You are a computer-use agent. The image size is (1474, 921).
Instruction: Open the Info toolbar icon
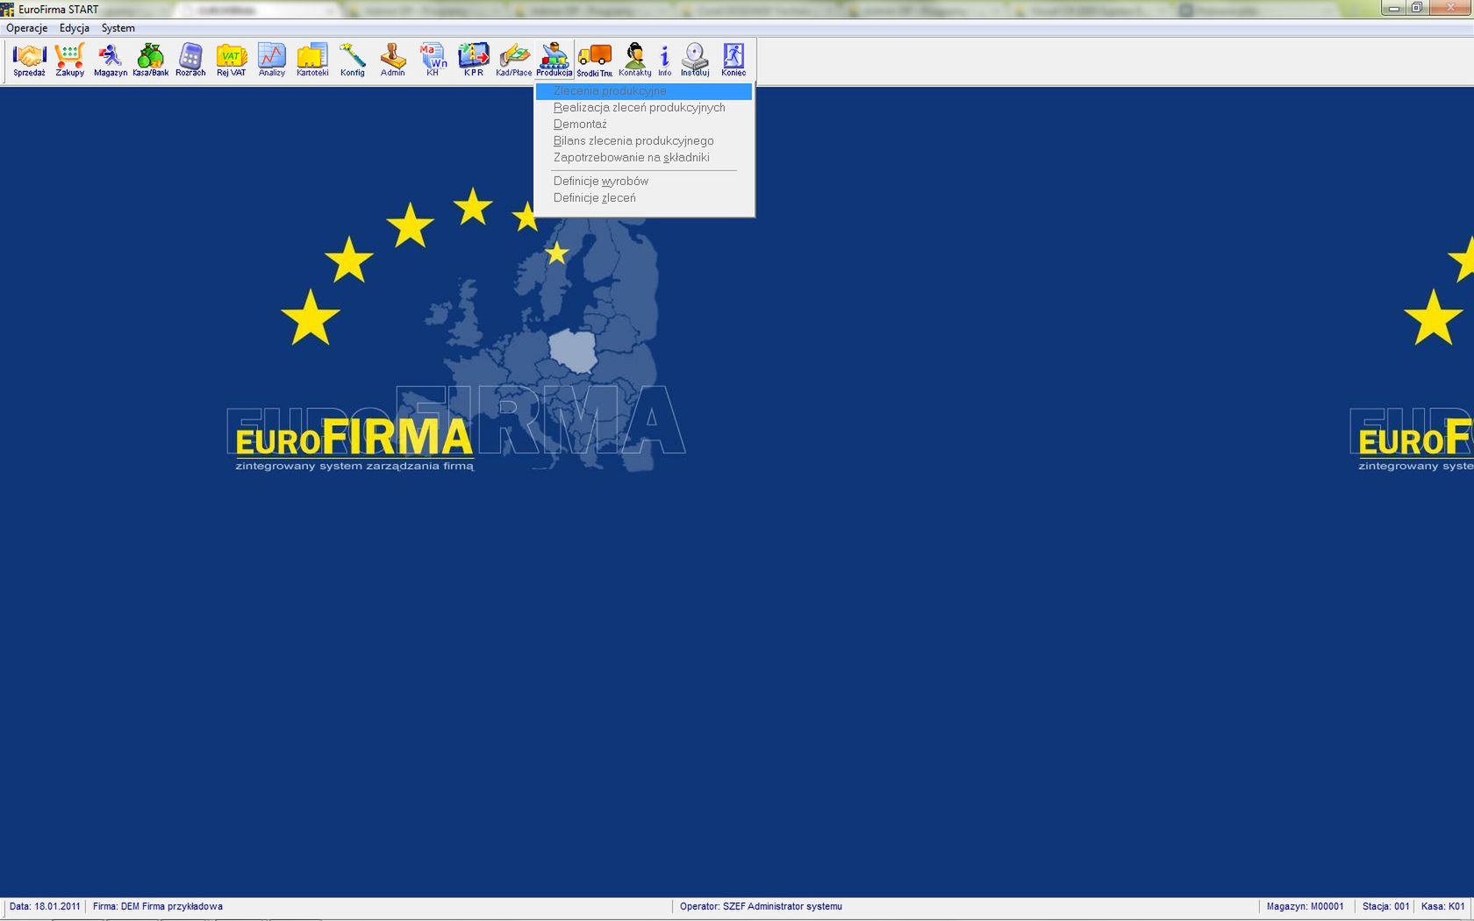click(665, 60)
